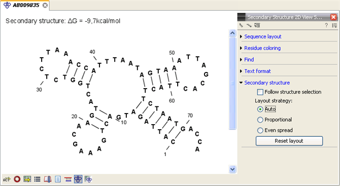Open side panel help question mark
The image size is (340, 186).
(x=326, y=25)
